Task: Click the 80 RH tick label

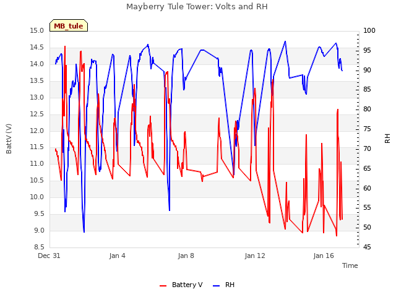Action: click(x=367, y=110)
